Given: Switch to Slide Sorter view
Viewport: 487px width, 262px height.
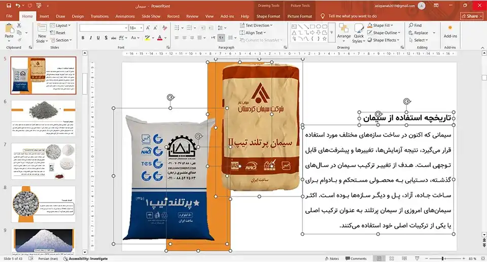Looking at the screenshot, I should click(x=392, y=258).
